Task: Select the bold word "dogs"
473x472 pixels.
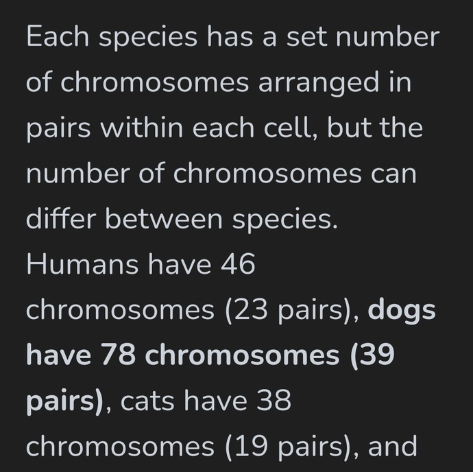Action: coord(402,311)
